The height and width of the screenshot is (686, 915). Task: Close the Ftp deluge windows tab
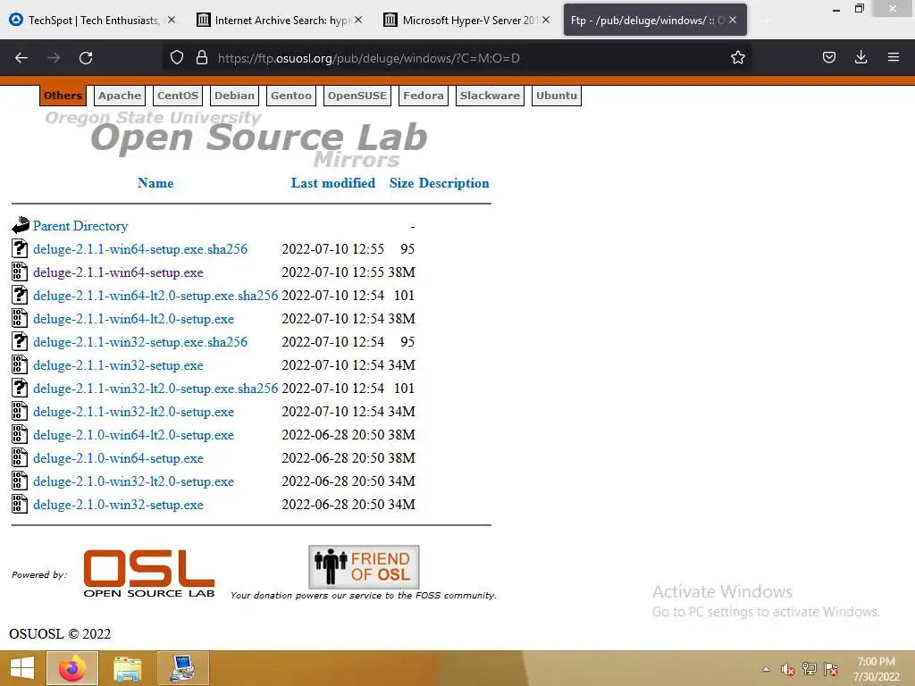pos(733,20)
